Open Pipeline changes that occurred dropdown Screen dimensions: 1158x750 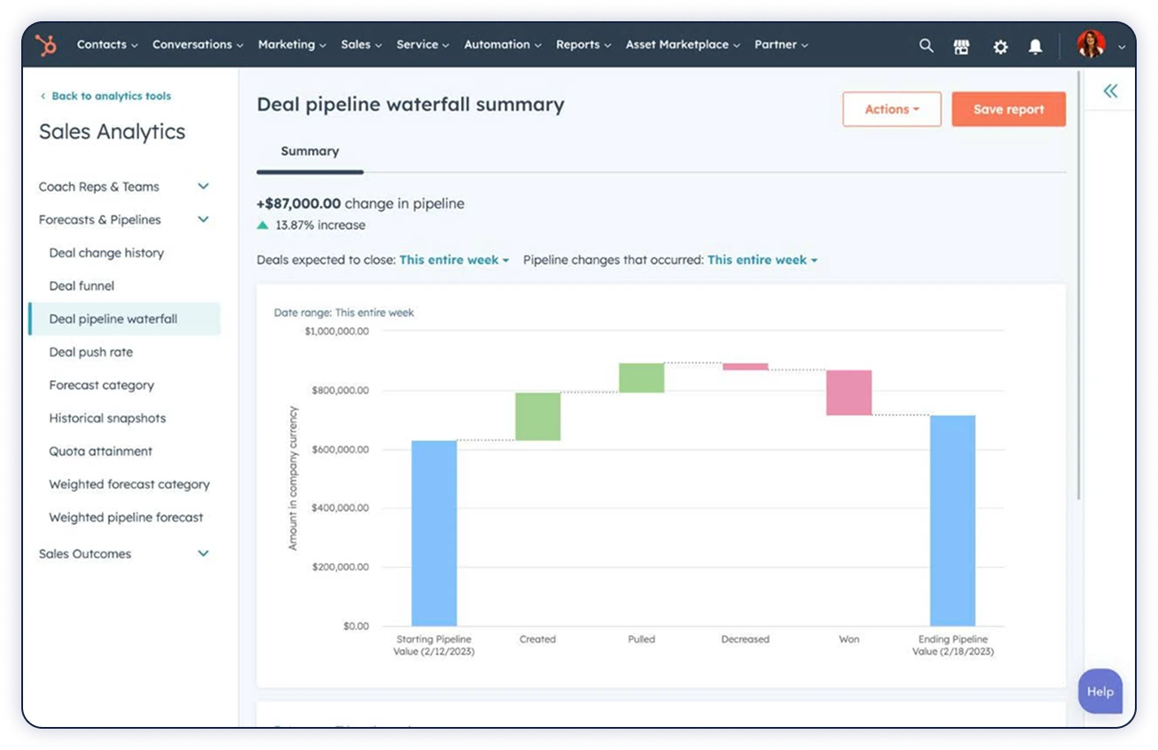point(763,260)
